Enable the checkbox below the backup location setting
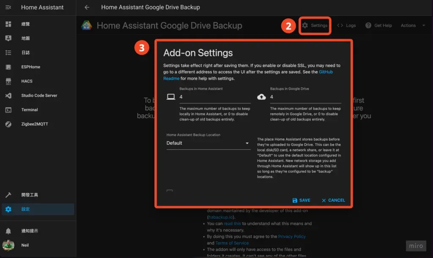 (x=169, y=191)
